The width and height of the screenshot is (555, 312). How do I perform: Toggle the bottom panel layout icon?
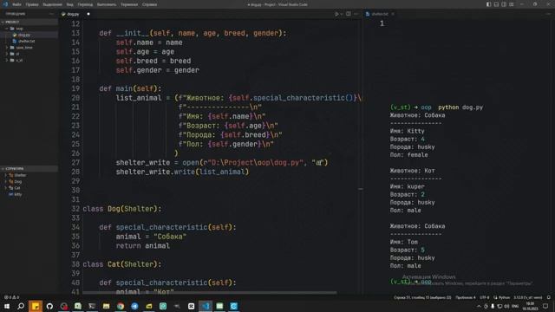(496, 4)
